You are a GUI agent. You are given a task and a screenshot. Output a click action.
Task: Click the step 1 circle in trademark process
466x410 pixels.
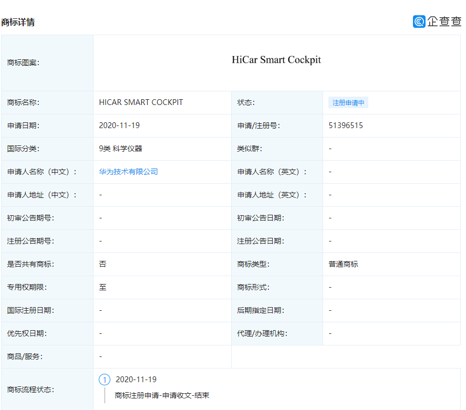point(105,380)
